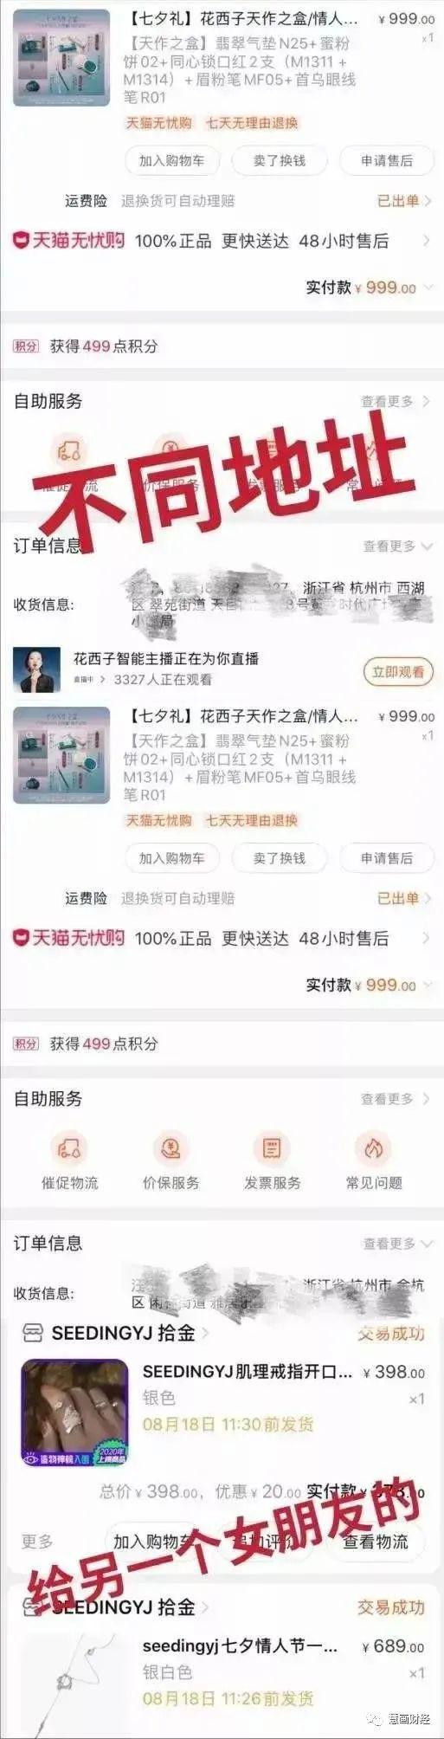Tap the 价保服务 icon
The height and width of the screenshot is (1739, 444).
[x=171, y=1148]
